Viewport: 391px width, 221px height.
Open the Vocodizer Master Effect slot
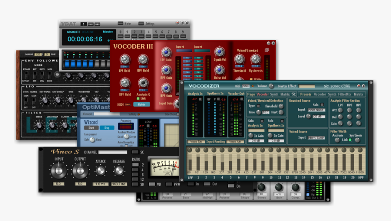[x=307, y=86]
